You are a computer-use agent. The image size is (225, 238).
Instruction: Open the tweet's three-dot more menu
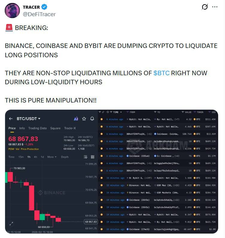pyautogui.click(x=215, y=7)
